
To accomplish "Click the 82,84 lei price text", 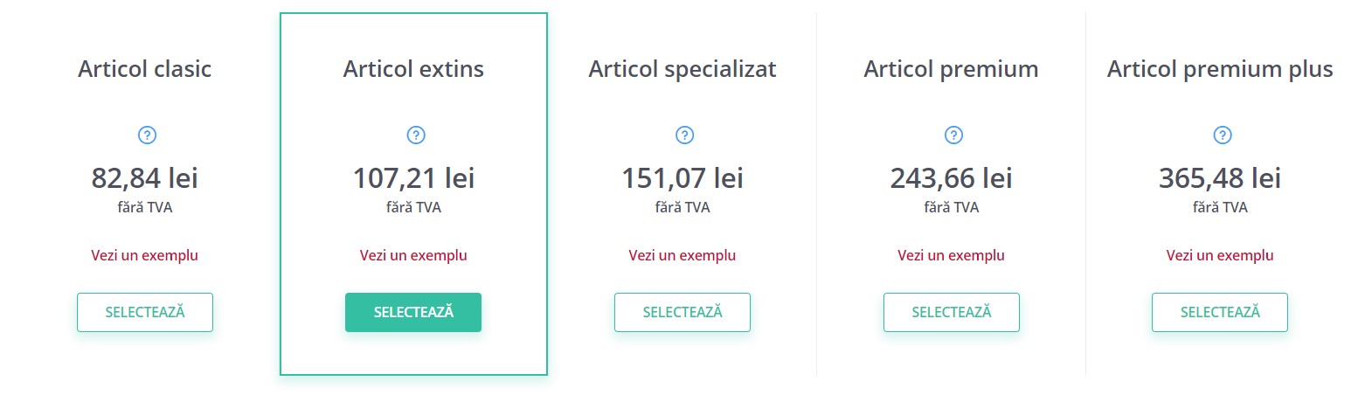I will (145, 178).
